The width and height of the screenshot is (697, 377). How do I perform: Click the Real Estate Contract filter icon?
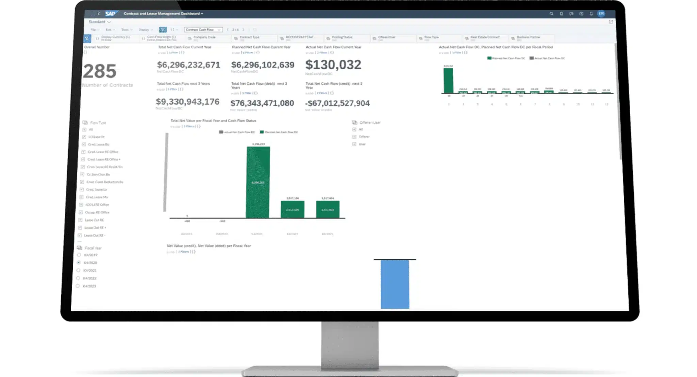pos(467,38)
